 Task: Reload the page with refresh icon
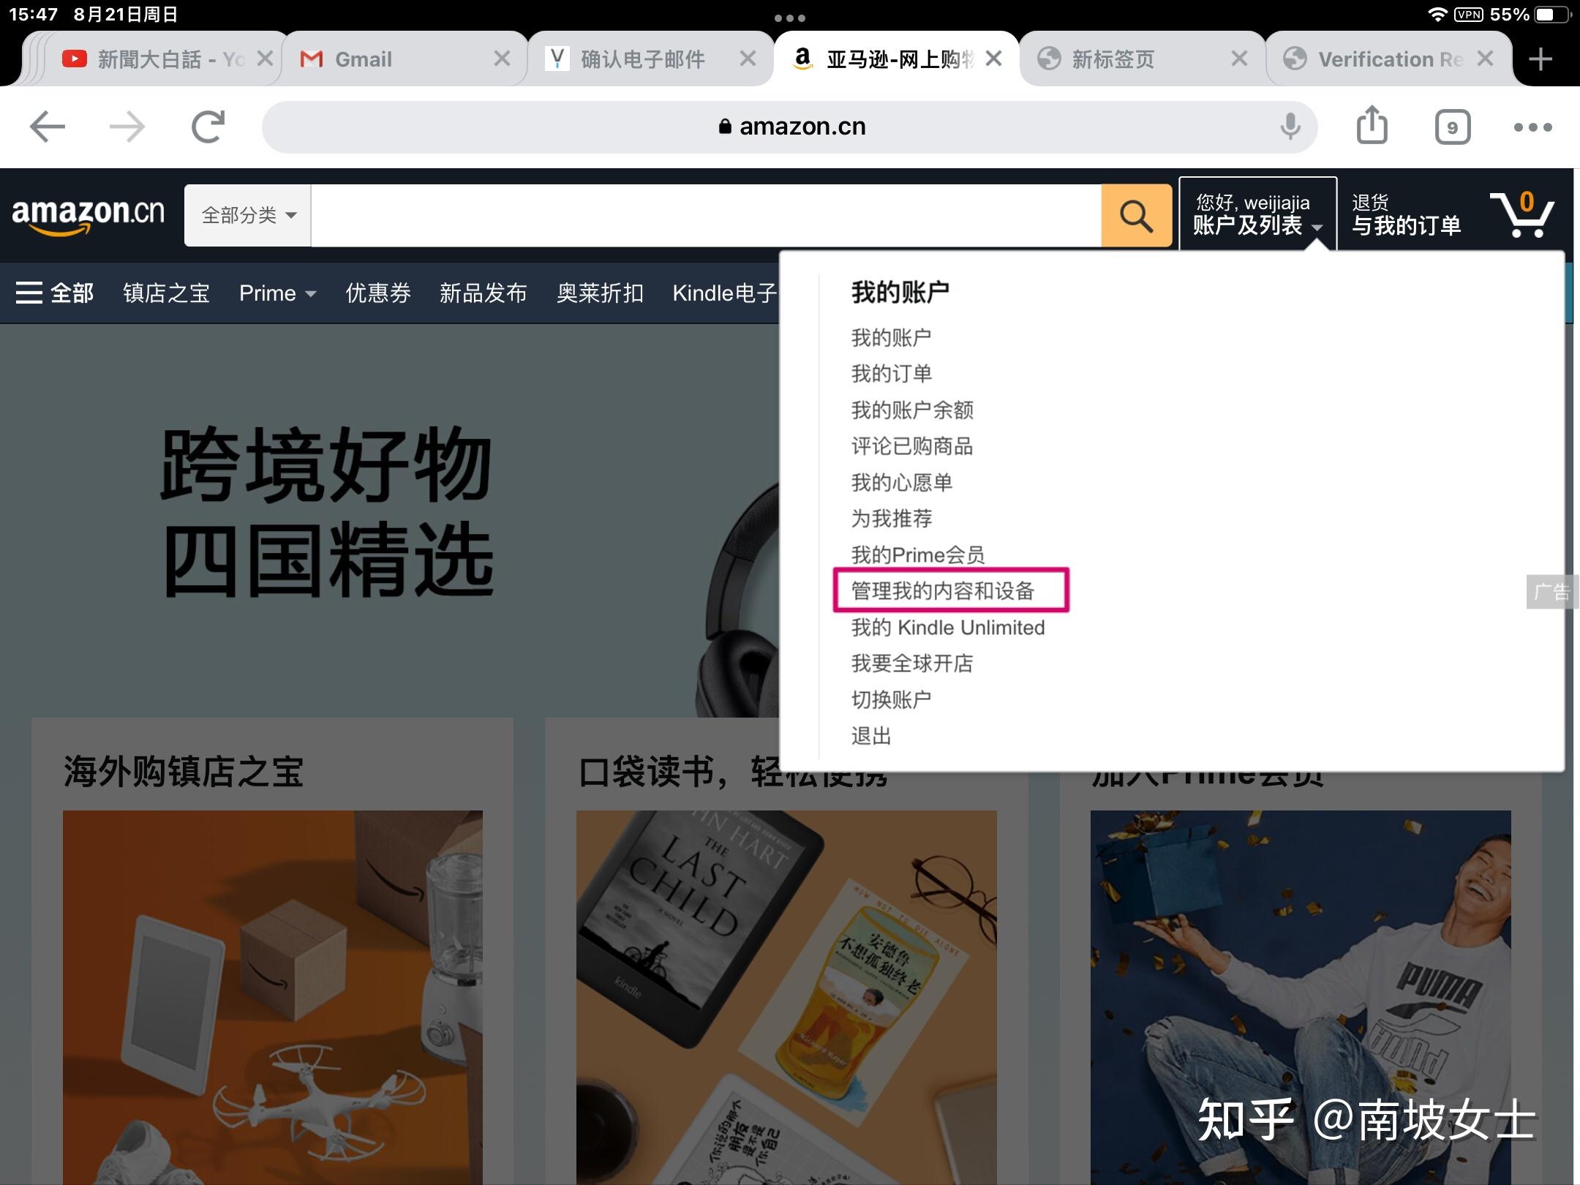[x=208, y=127]
